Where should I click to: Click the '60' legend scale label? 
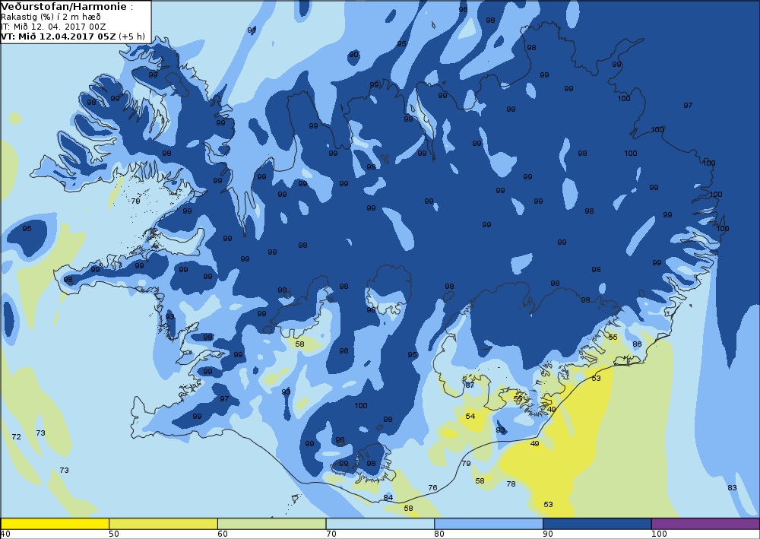(x=223, y=534)
